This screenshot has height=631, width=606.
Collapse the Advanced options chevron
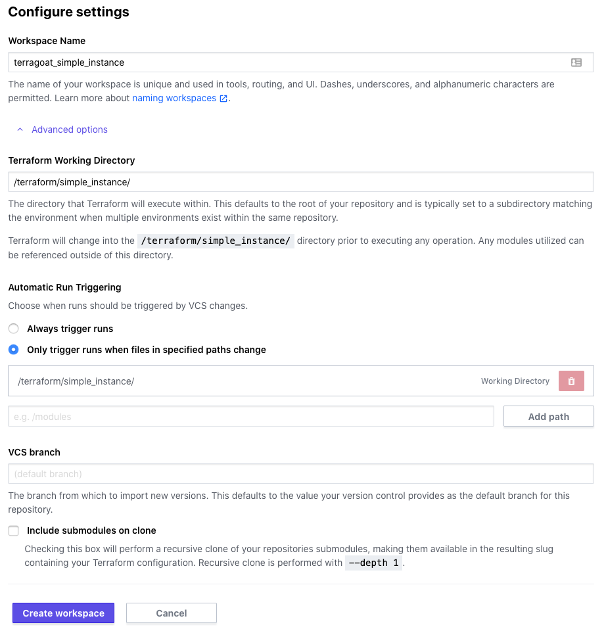pyautogui.click(x=20, y=129)
